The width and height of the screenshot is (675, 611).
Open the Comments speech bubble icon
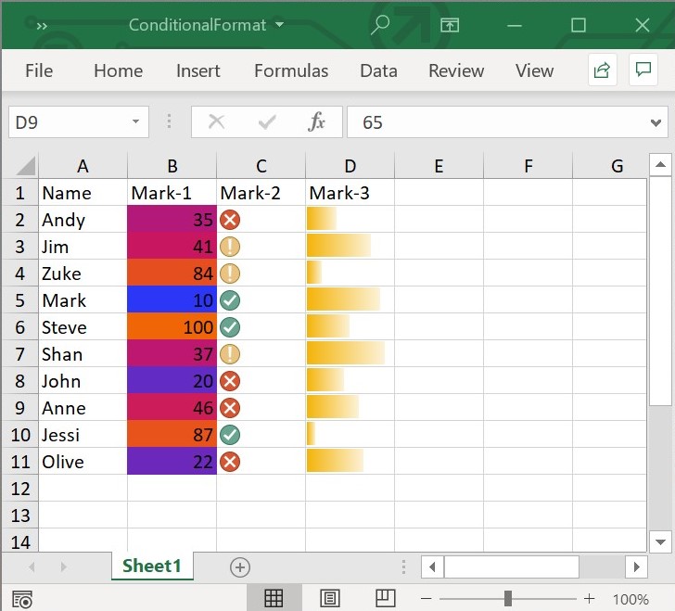643,70
